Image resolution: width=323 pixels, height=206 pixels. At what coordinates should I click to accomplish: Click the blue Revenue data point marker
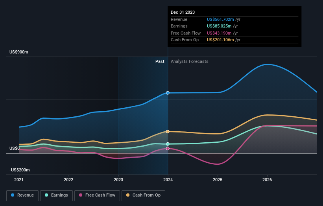click(x=168, y=93)
